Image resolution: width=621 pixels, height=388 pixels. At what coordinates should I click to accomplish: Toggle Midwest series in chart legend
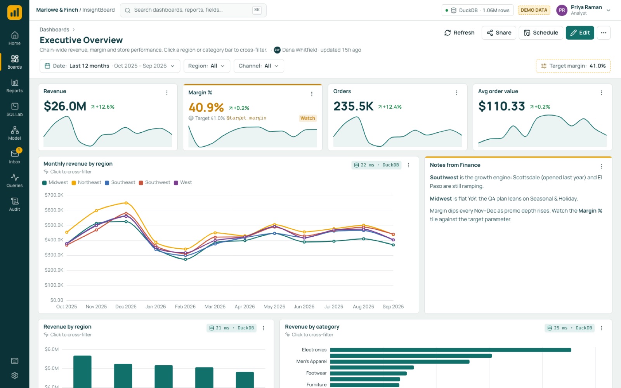point(55,182)
